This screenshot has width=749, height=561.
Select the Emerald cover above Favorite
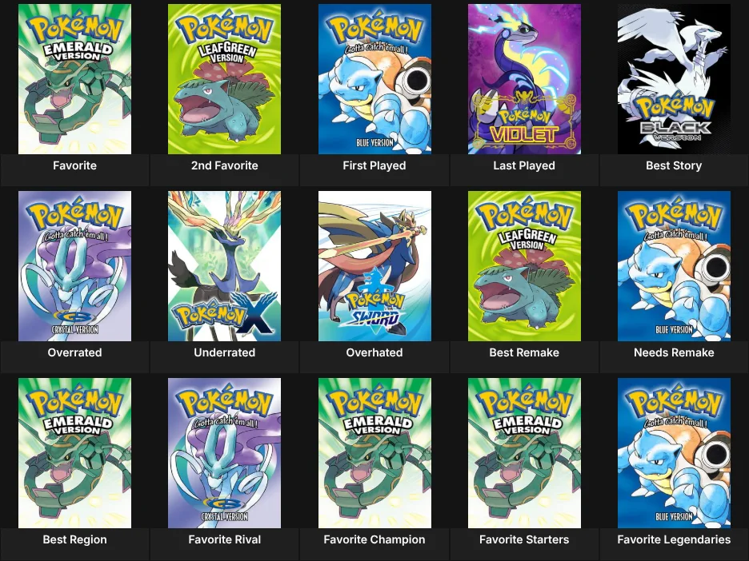pos(74,79)
